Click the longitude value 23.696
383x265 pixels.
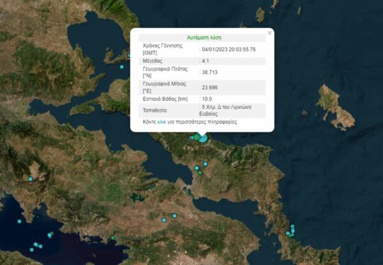pos(210,88)
